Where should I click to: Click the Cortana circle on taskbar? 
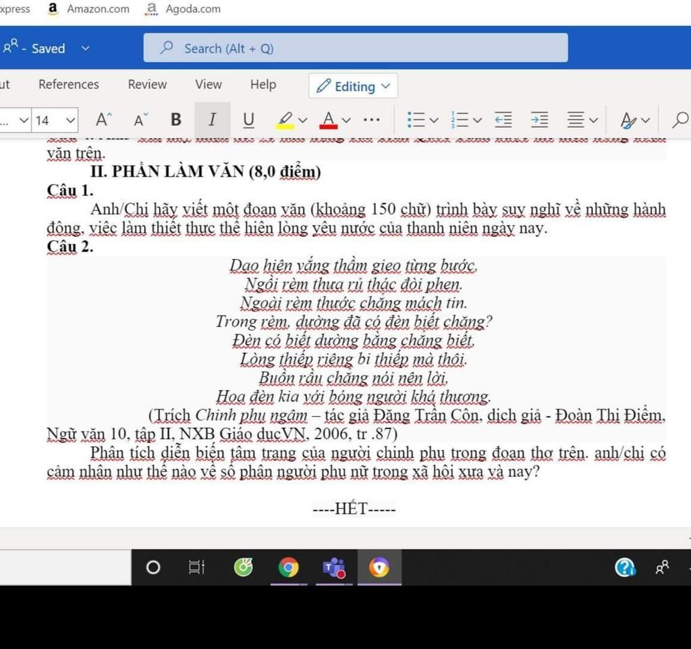(153, 567)
